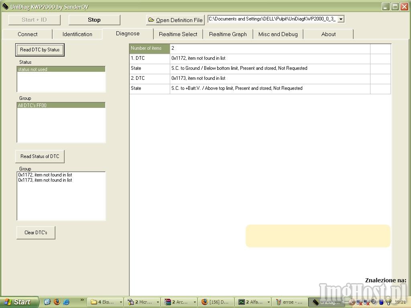411x308 pixels.
Task: Open the Realtime Select tab
Action: 178,34
